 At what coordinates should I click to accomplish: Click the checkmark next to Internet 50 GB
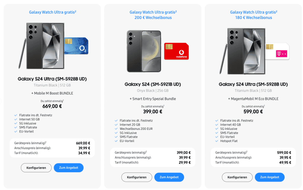[x=16, y=119]
